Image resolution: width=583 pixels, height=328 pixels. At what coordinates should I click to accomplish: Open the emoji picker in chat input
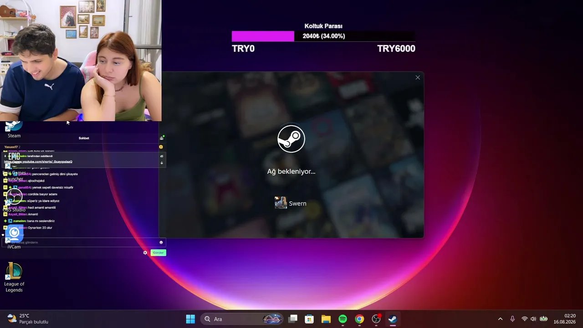[x=161, y=242]
